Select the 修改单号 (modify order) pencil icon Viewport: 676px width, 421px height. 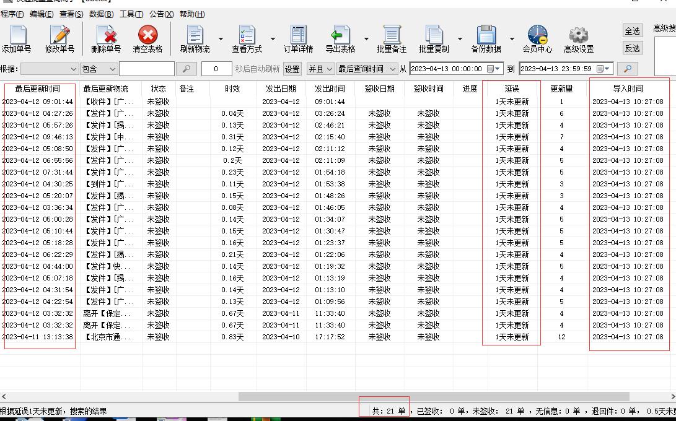[x=59, y=37]
